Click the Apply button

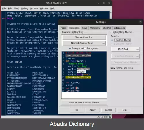92,110
